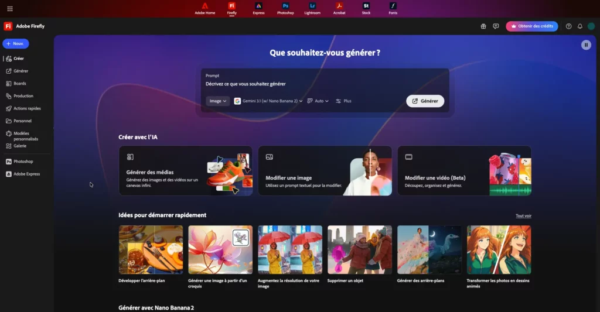Screen dimensions: 600x312
Task: Open Stock from top app bar
Action: coord(366,8)
